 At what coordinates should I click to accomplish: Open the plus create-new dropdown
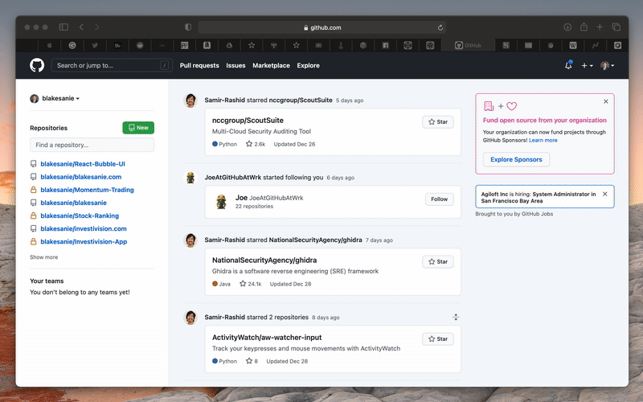click(x=587, y=66)
